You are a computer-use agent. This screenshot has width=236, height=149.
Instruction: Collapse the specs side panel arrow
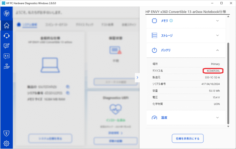pyautogui.click(x=137, y=78)
